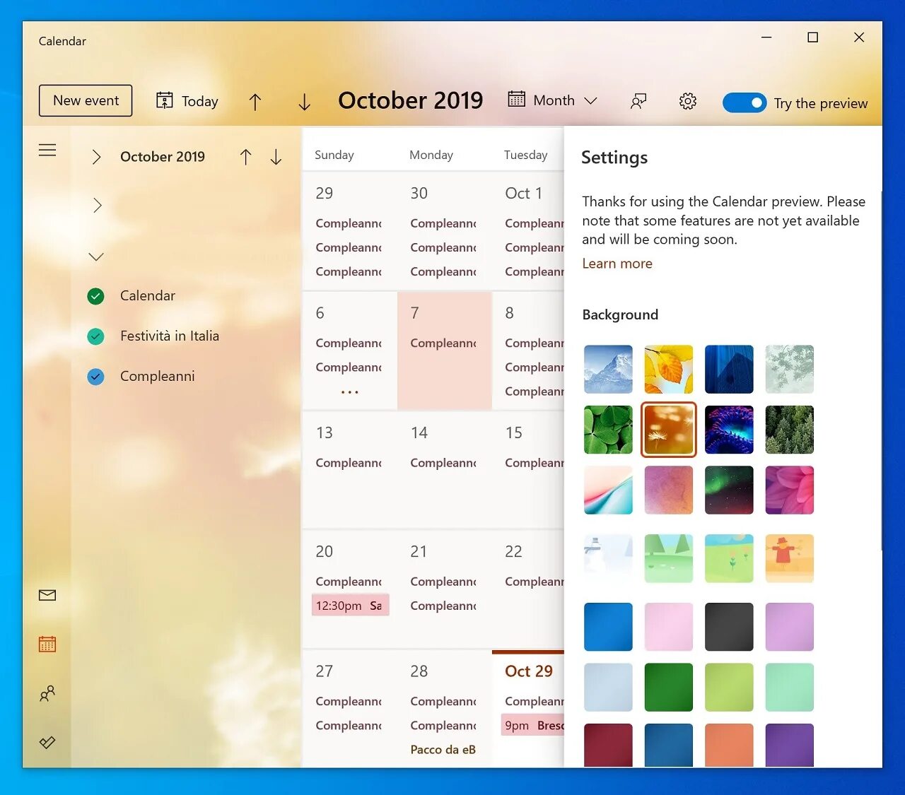This screenshot has width=905, height=795.
Task: Open People via the sidebar icon
Action: [47, 694]
